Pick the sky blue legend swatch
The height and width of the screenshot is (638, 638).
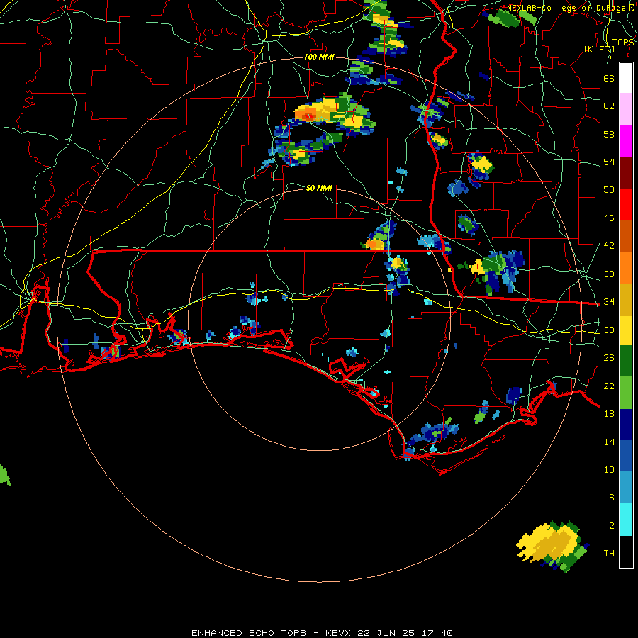click(626, 488)
